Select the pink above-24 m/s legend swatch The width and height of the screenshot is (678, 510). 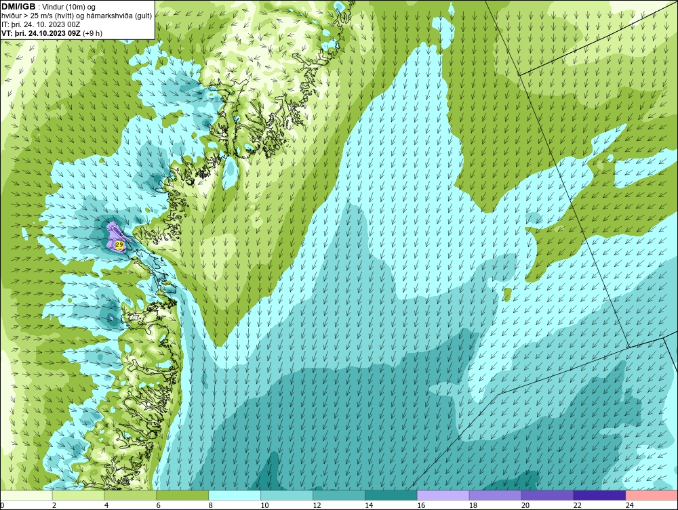652,495
